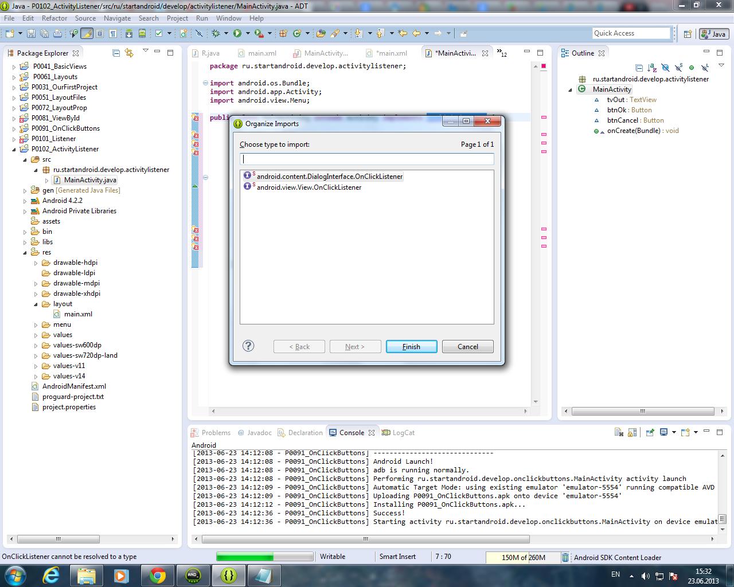Screen dimensions: 734x587
Task: Toggle alphabetical Sort in Outline
Action: [652, 68]
